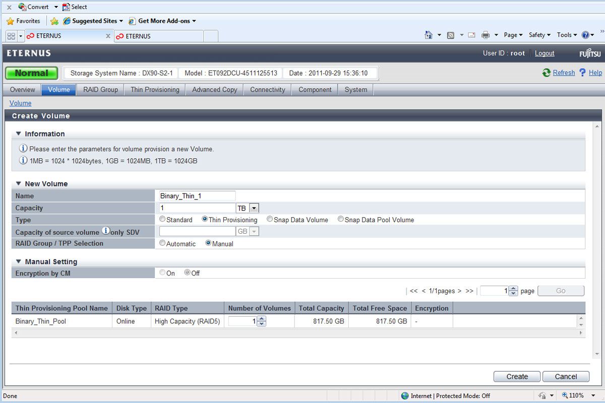605x403 pixels.
Task: Close the first ETERNUS browser tab
Action: pyautogui.click(x=108, y=36)
